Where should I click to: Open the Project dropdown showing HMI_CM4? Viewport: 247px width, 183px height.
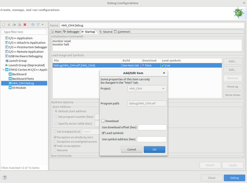pos(147,89)
